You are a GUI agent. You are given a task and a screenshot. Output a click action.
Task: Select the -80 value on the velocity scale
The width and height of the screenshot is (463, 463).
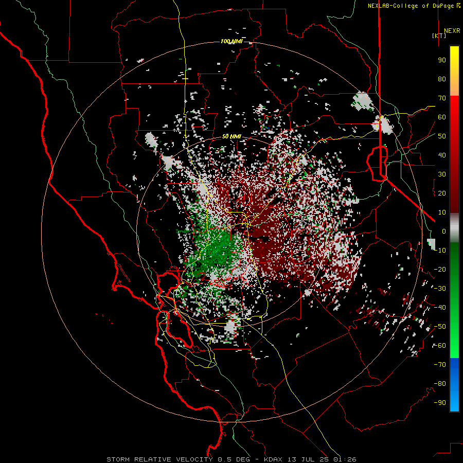(x=440, y=384)
